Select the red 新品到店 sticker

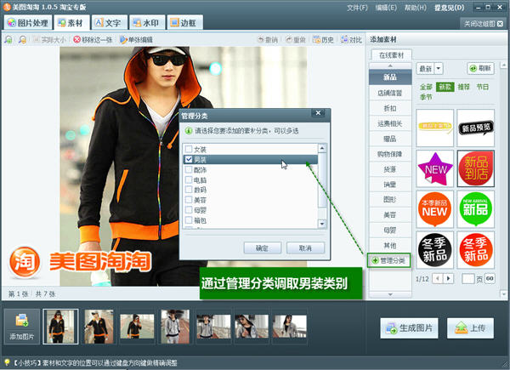pos(476,168)
